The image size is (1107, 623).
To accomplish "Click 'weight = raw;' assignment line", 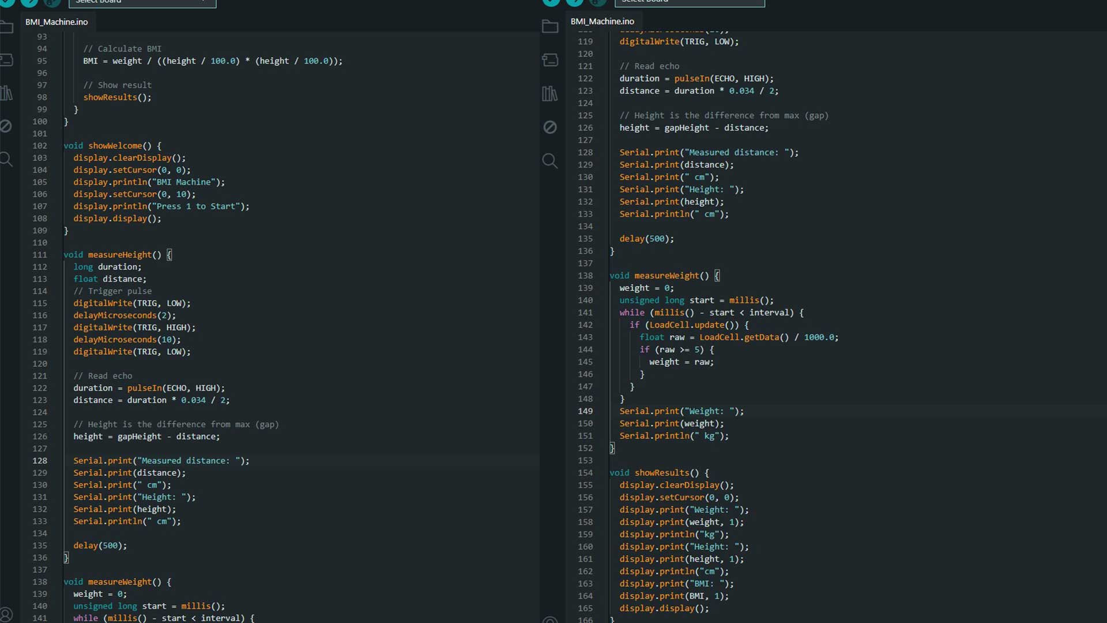I will 681,362.
